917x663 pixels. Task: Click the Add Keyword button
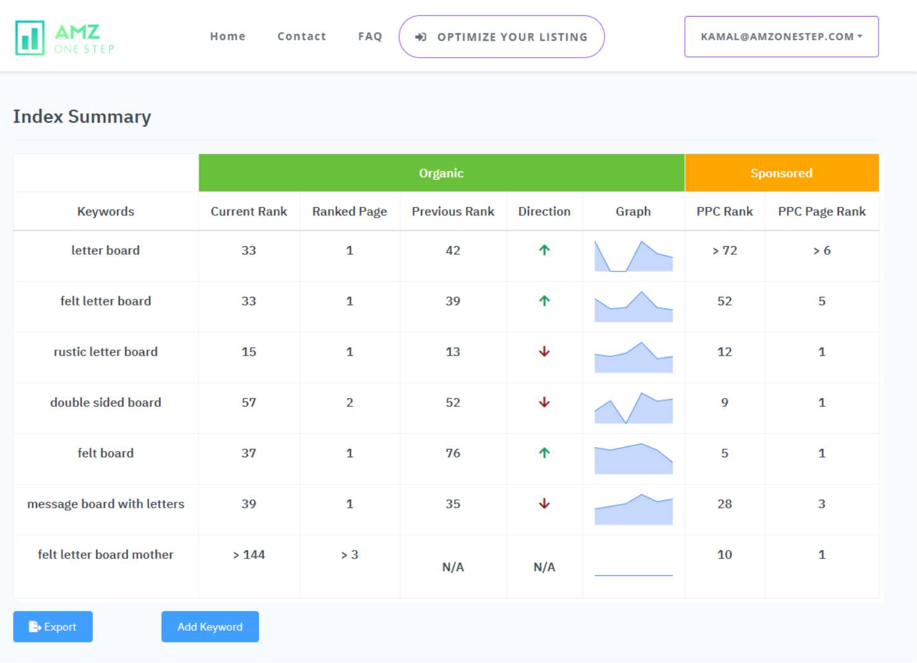click(x=210, y=627)
